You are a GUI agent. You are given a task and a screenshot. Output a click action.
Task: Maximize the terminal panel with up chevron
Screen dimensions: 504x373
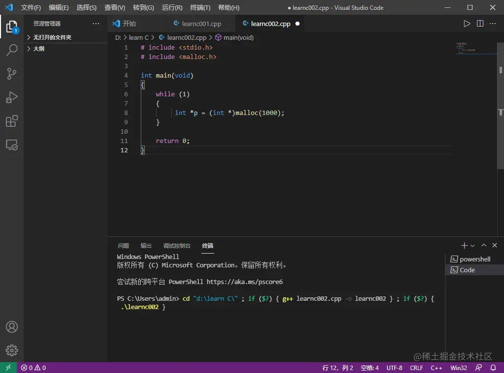click(x=484, y=246)
